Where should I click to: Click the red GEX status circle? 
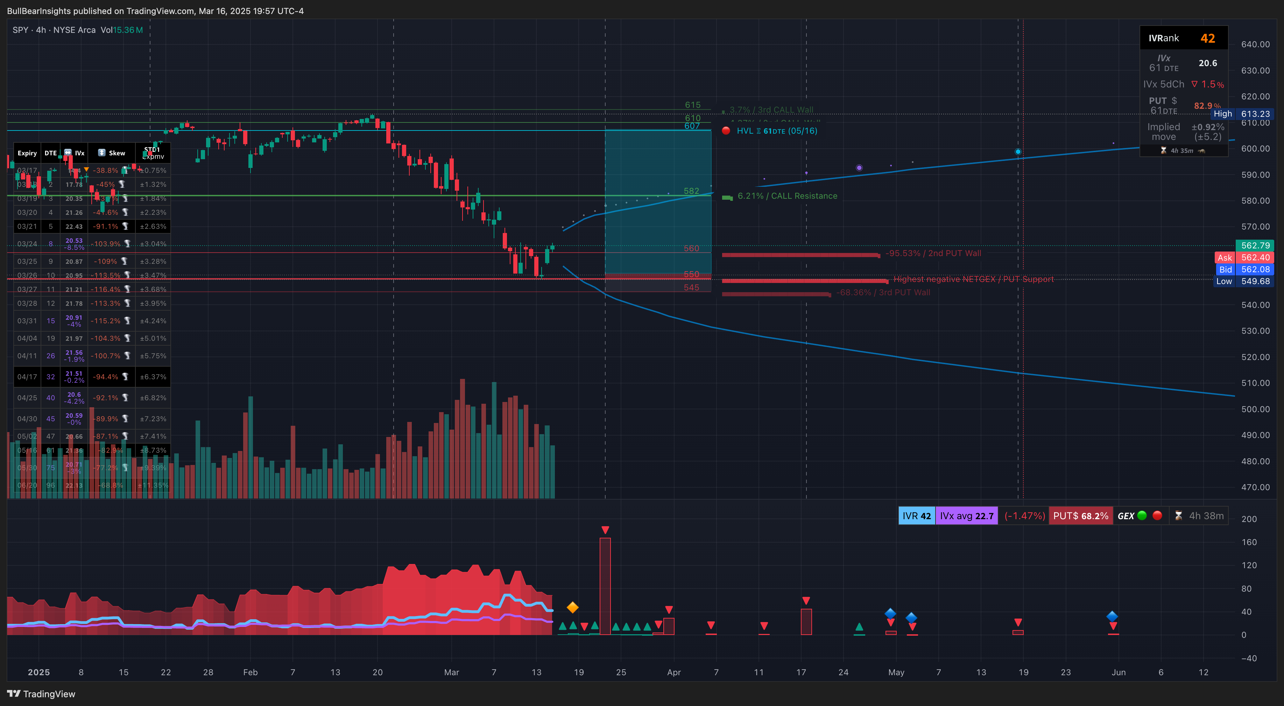1157,516
